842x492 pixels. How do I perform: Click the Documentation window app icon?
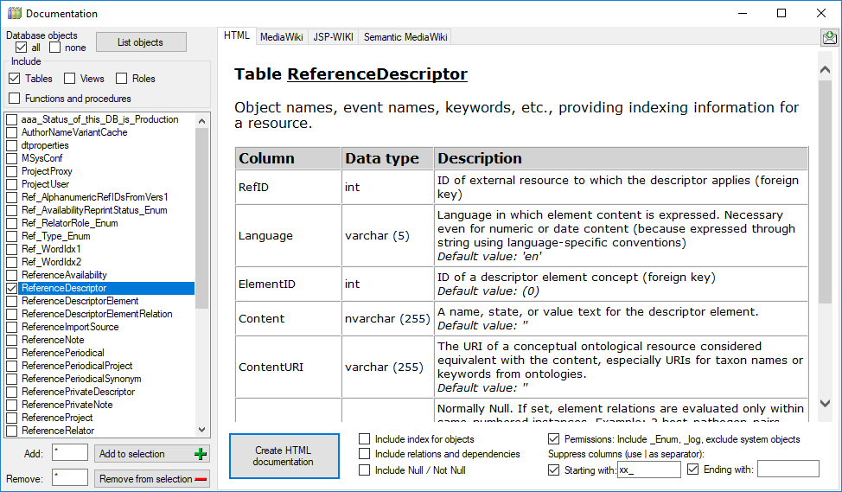pos(15,13)
